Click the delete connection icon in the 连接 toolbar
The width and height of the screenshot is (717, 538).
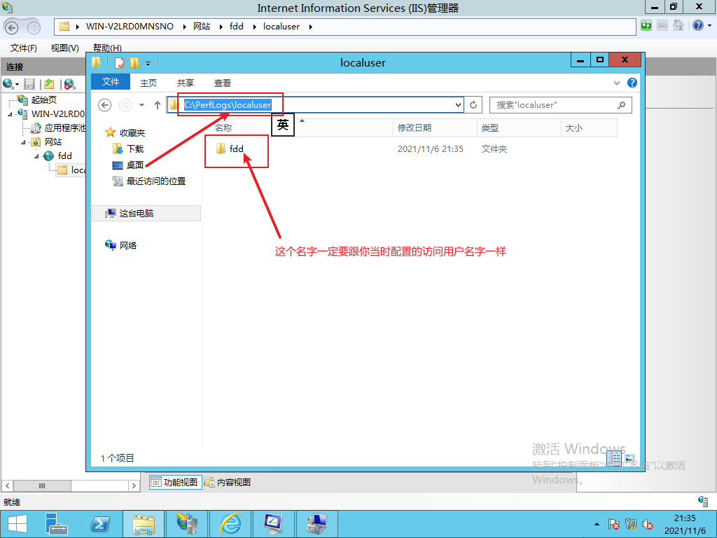69,84
